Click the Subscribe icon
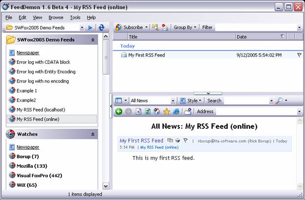Viewport: 305px width, 200px height. [x=118, y=27]
